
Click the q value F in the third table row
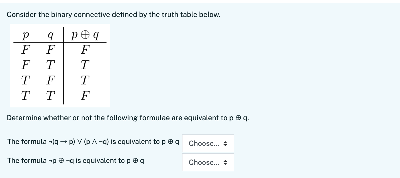50,81
